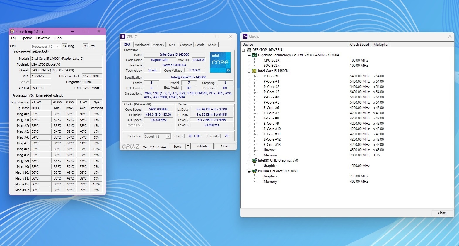The image size is (459, 246).
Task: Click the CPU-Z title bar icon
Action: tap(123, 37)
